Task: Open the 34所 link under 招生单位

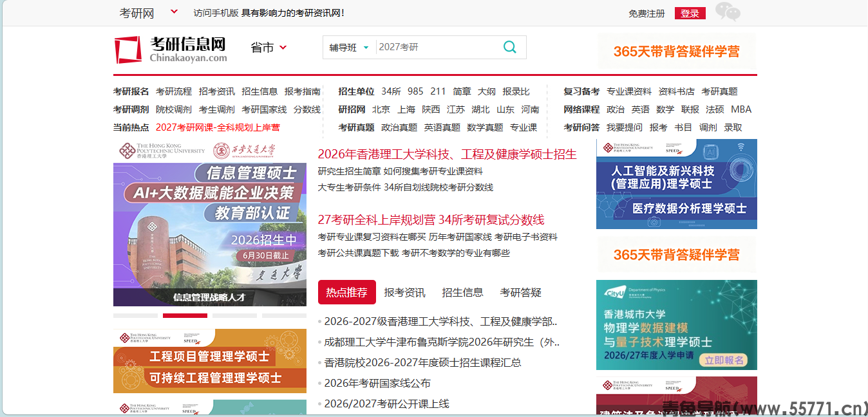Action: click(x=391, y=91)
